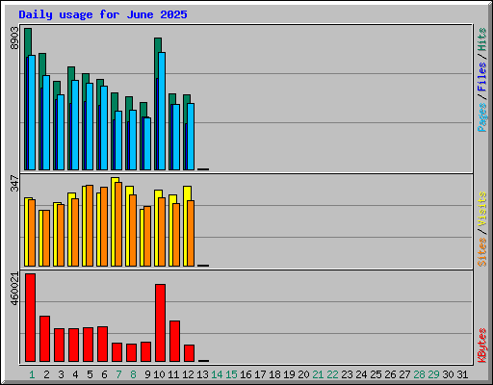Select day label 23 on the axis

347,374
